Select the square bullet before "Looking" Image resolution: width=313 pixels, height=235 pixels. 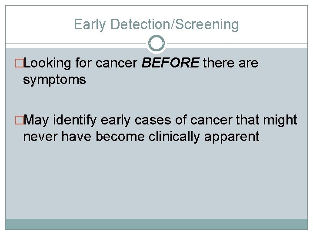20,63
